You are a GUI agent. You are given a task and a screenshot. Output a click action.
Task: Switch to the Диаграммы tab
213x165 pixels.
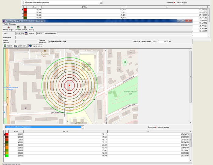[20, 46]
